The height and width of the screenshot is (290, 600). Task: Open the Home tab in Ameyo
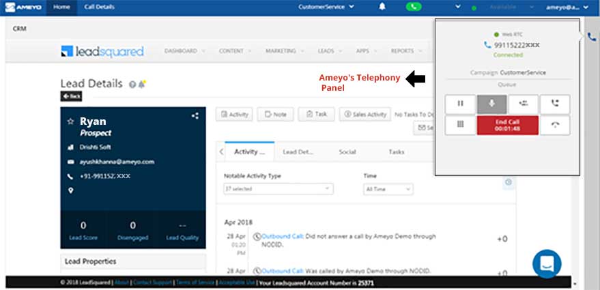[61, 7]
